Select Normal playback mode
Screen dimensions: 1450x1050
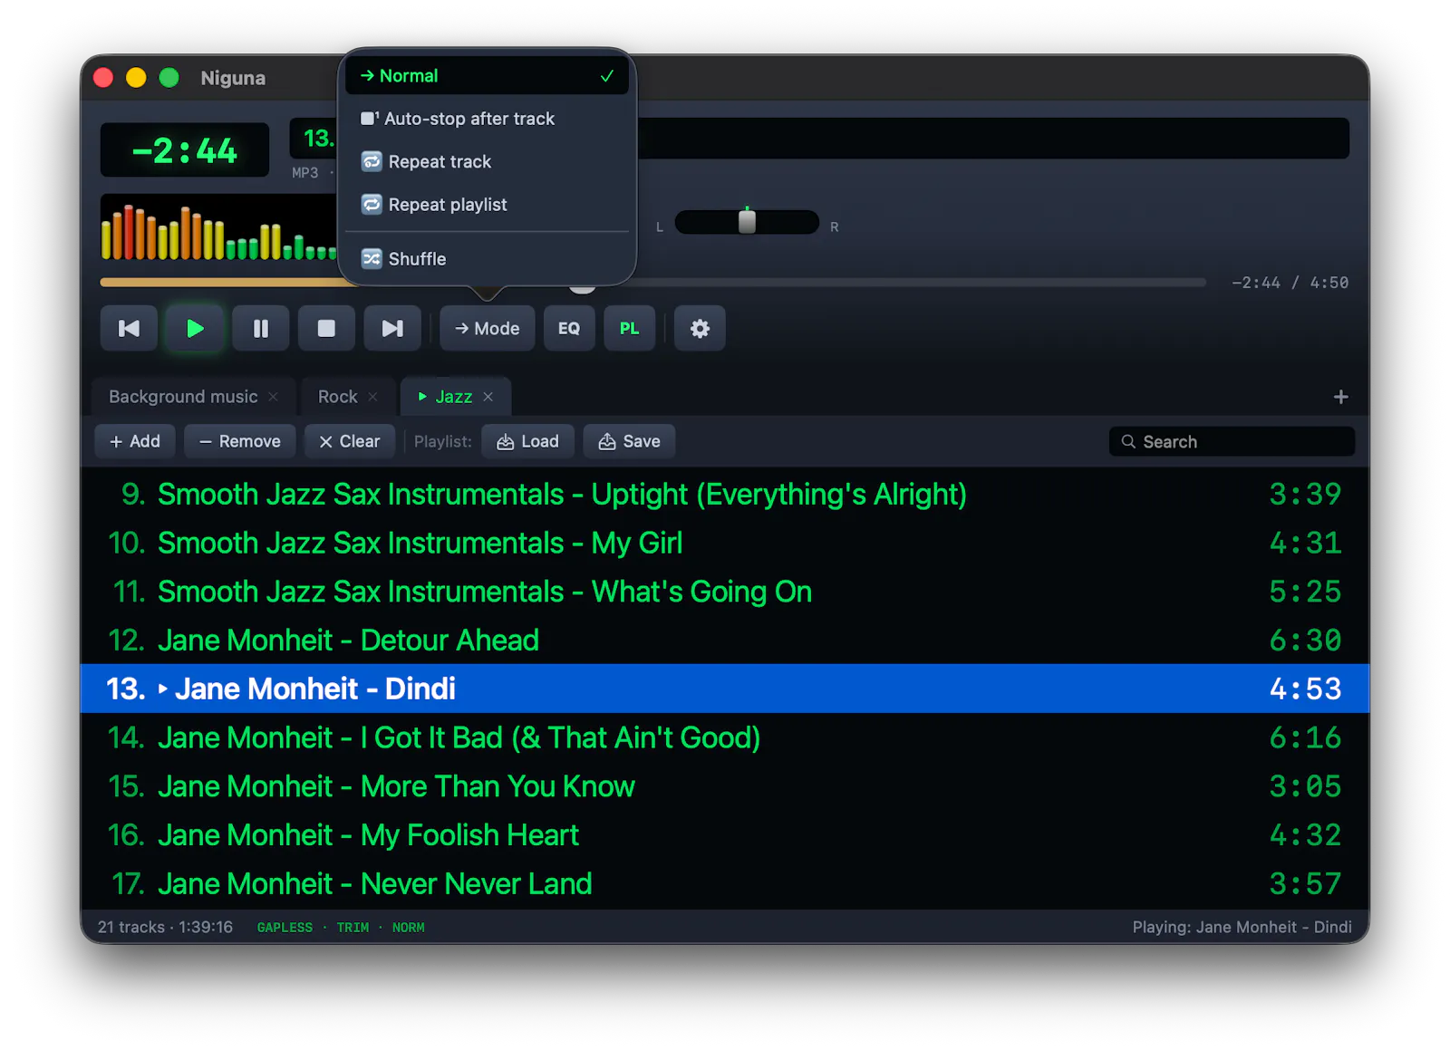click(x=488, y=76)
